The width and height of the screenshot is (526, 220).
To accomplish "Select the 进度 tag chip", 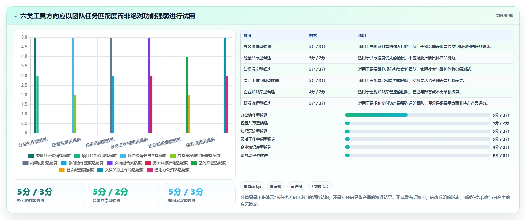I will pos(296,186).
